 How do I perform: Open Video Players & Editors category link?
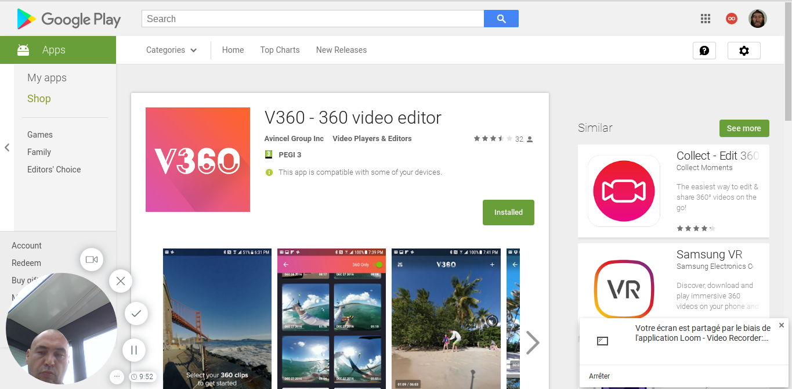pos(372,139)
